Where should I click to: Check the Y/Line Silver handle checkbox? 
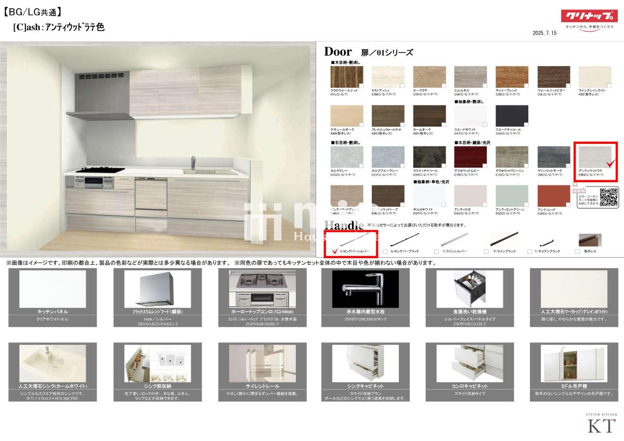[x=436, y=251]
